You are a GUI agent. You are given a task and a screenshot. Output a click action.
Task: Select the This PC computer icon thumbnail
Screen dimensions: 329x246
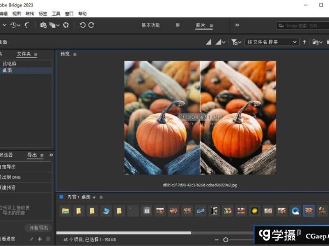[x=106, y=210]
